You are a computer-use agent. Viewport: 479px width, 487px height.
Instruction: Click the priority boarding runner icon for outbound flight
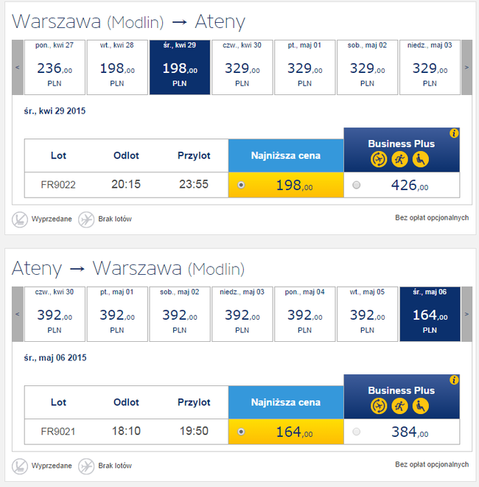pos(401,158)
